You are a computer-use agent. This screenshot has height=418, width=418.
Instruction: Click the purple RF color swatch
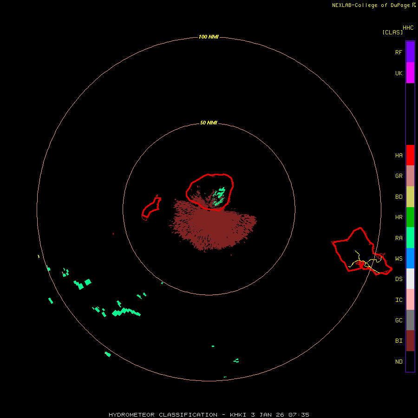pos(410,52)
